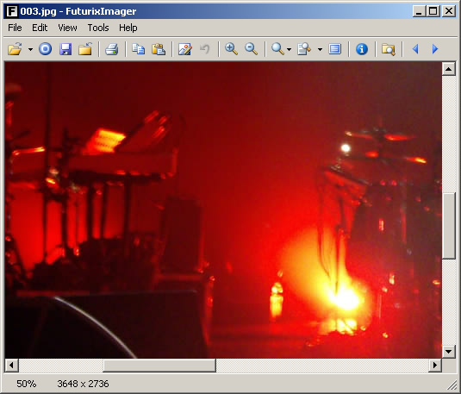Click the Print icon in toolbar
Viewport: 461px width, 394px height.
(112, 49)
